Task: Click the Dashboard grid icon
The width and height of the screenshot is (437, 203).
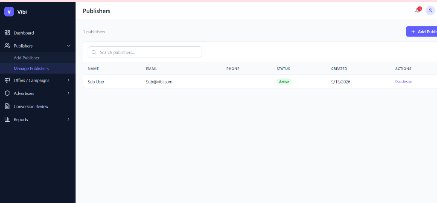Action: pyautogui.click(x=7, y=33)
